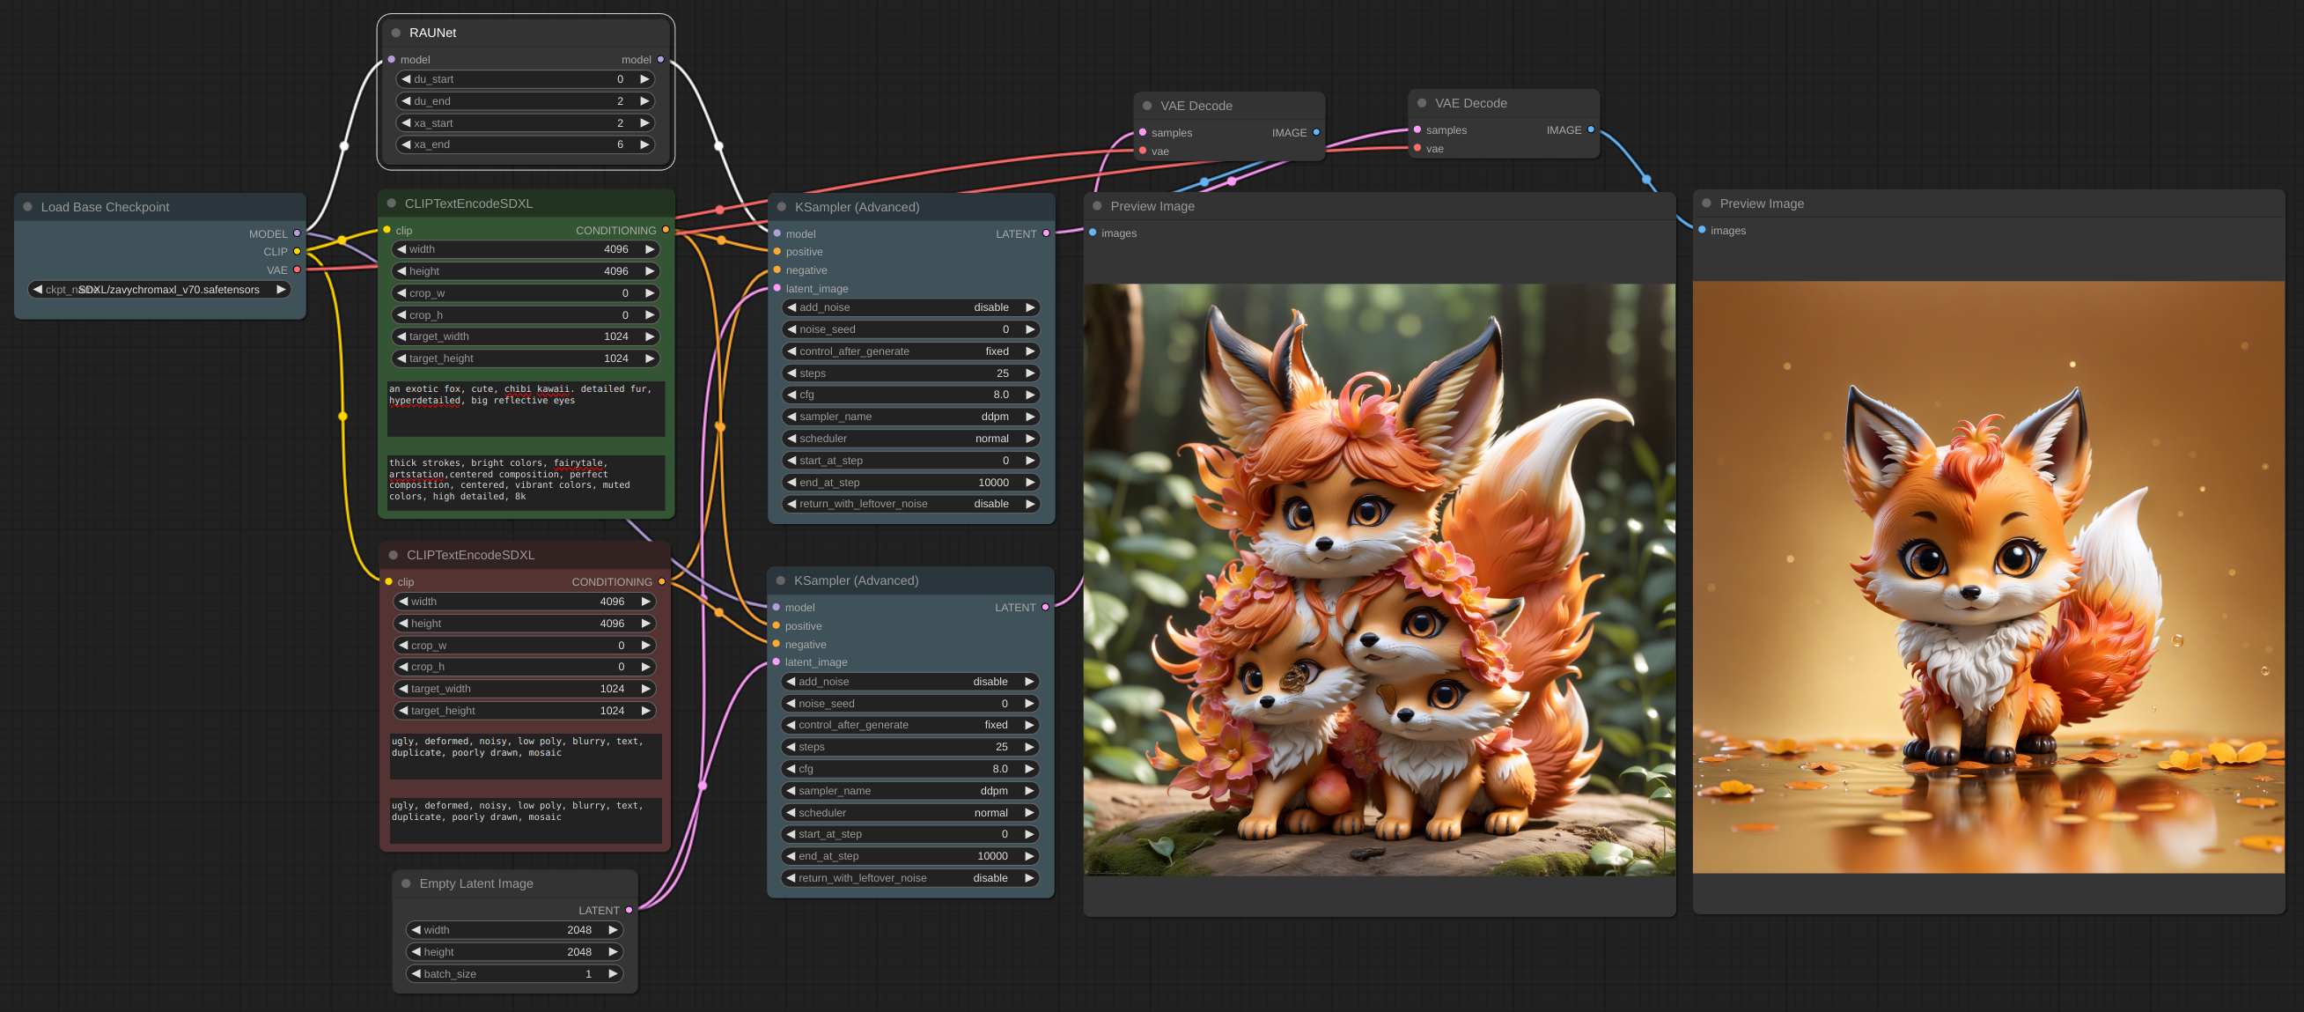Open the ckpt_name checkpoint dropdown

[x=159, y=290]
